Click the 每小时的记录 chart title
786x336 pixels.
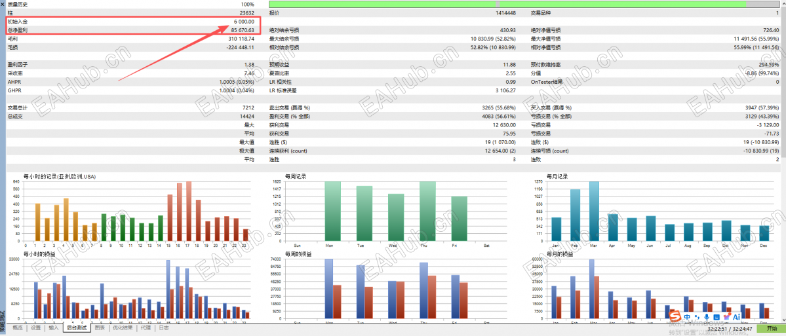pyautogui.click(x=60, y=176)
